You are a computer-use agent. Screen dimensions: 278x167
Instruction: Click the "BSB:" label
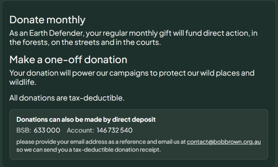[24, 130]
